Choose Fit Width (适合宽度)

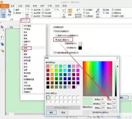pos(36,13)
